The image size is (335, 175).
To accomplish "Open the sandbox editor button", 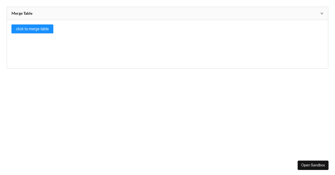I will point(313,165).
